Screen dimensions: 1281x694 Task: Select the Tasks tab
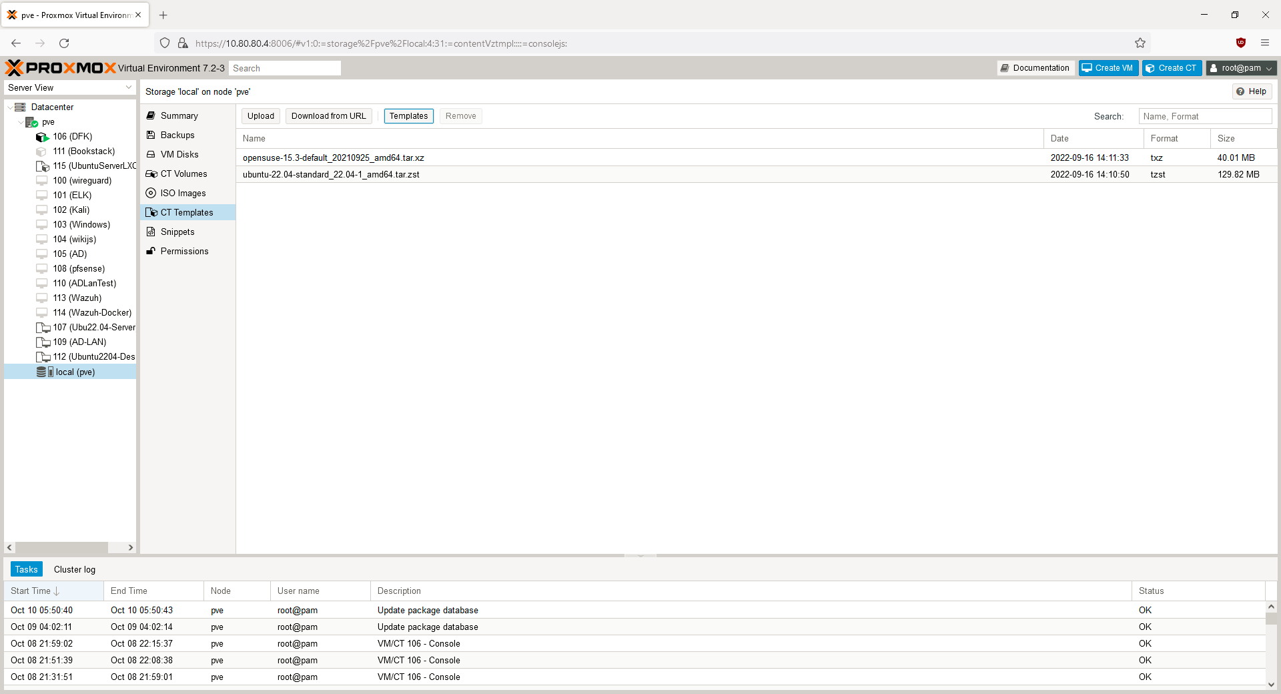pyautogui.click(x=26, y=569)
